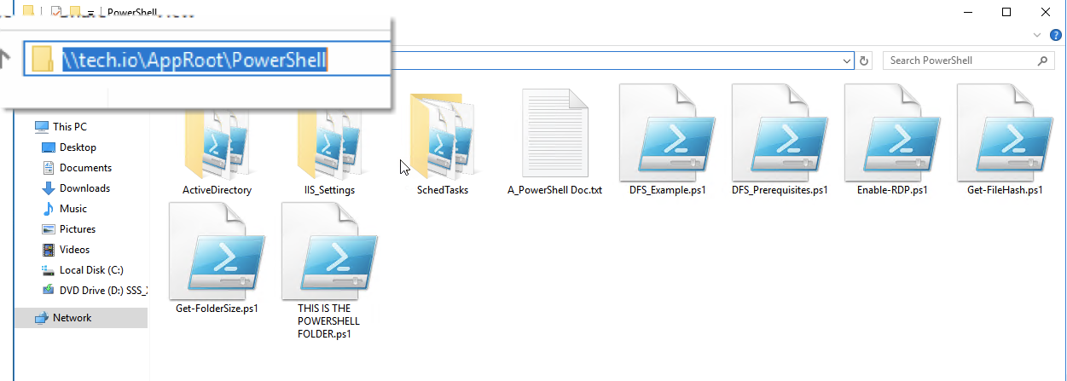Open Documents in navigation pane
Image resolution: width=1067 pixels, height=381 pixels.
[85, 168]
